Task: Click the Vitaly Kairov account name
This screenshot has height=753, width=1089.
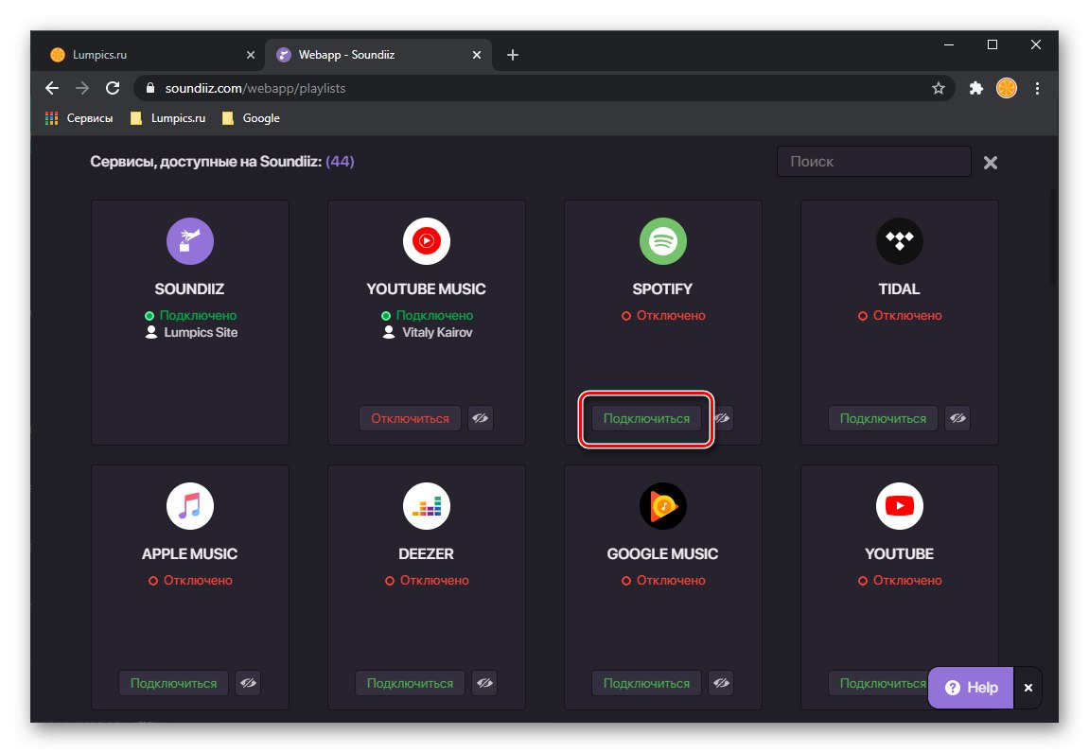Action: point(437,332)
